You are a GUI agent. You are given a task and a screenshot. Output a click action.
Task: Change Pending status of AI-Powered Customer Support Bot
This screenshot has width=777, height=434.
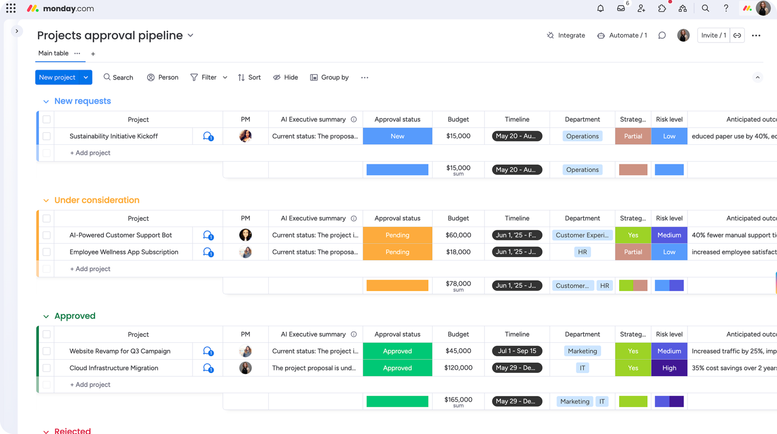397,235
